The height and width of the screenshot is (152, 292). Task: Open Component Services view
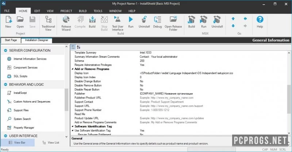(x=25, y=68)
